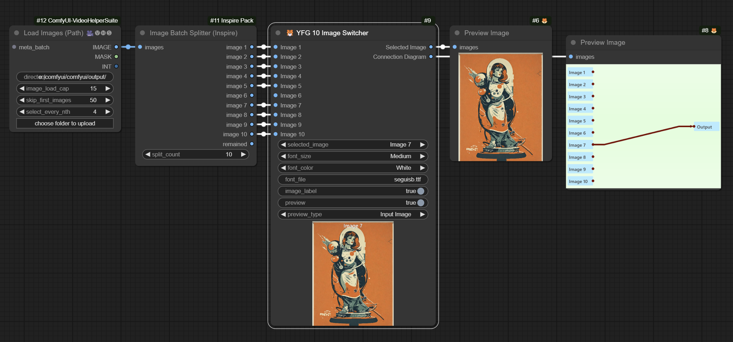Click the images input port on Preview #8
Image resolution: width=733 pixels, height=342 pixels.
click(571, 56)
